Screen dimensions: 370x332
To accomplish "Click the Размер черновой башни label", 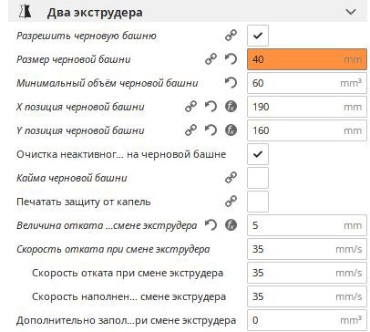I will (x=74, y=59).
